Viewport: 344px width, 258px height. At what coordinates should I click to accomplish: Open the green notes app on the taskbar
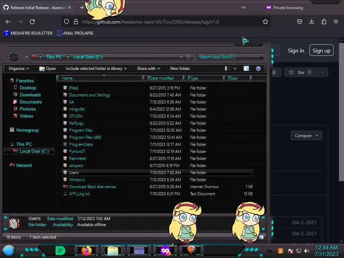tap(60, 251)
